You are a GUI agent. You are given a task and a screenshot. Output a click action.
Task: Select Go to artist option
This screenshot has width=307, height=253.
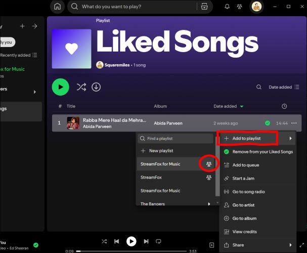point(258,205)
